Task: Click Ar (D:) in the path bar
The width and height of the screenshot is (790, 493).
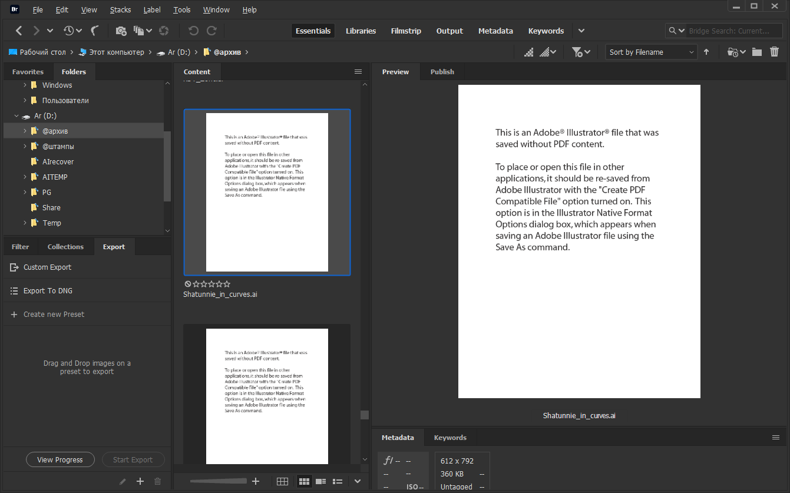Action: coord(174,52)
